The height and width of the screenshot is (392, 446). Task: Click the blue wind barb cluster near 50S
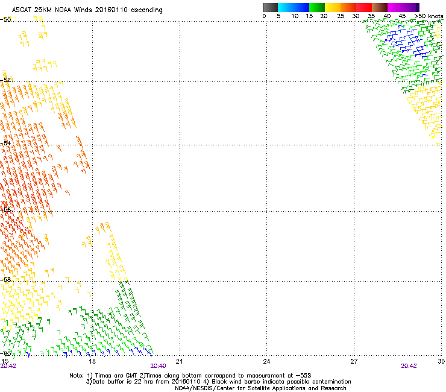(x=407, y=41)
